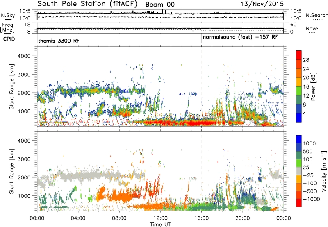Screen dimensions: 328x227
Task: Click the 'Time UT' axis label
Action: (x=160, y=225)
